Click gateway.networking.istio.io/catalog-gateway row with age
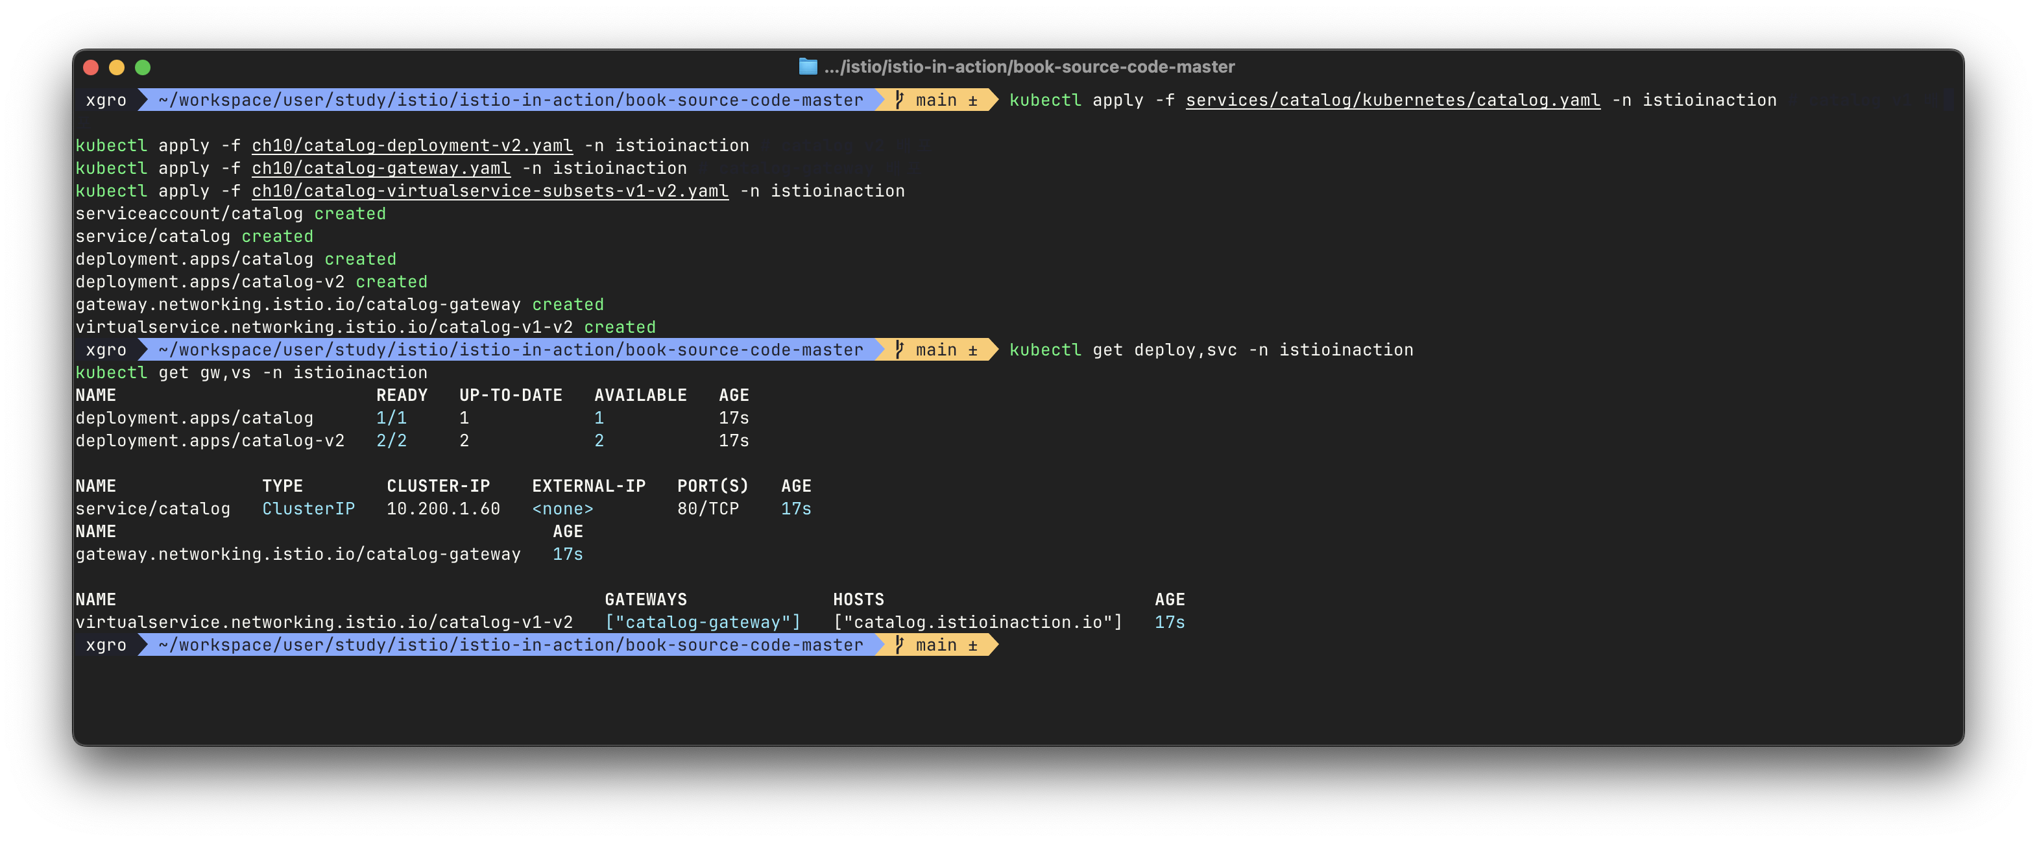 click(x=329, y=554)
